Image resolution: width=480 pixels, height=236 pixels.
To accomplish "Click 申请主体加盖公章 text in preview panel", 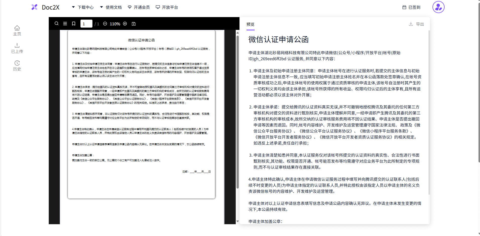I will [265, 221].
